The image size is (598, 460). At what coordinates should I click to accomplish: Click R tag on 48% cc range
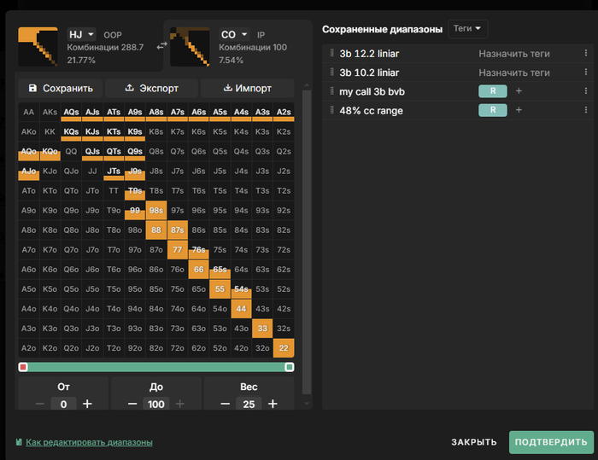click(x=493, y=110)
